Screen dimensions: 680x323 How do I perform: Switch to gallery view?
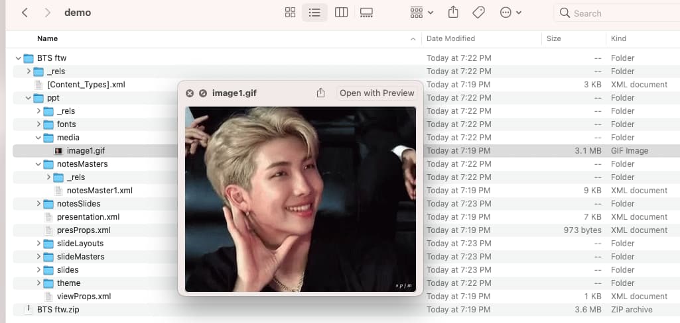366,13
